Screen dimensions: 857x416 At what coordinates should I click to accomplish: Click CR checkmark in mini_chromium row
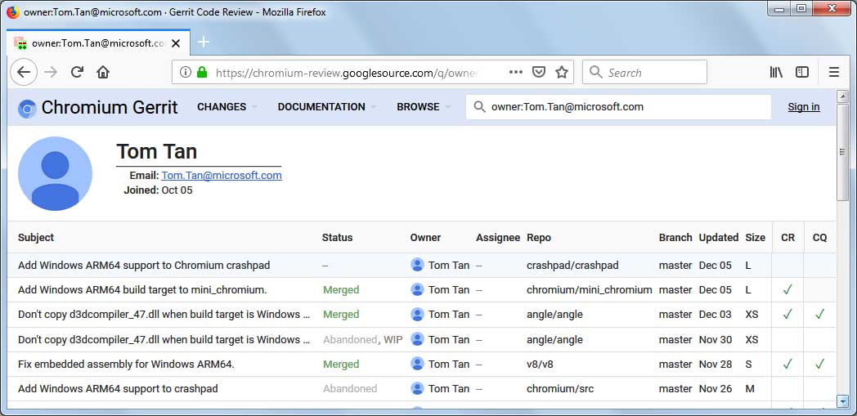pos(787,289)
